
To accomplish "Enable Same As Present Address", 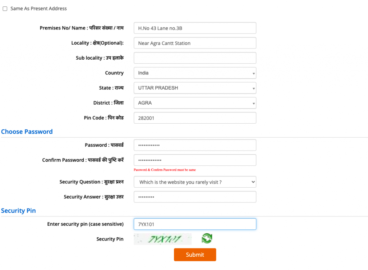I will point(5,8).
